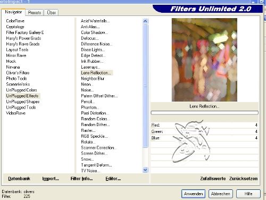The image size is (266, 200).
Task: Select Oliver's Filters category
Action: point(18,73)
